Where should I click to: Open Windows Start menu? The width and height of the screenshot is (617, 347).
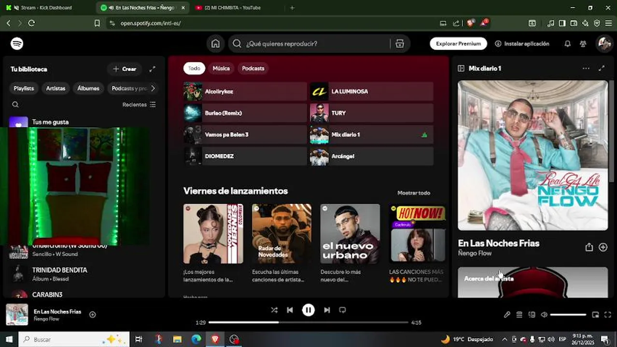[9, 339]
